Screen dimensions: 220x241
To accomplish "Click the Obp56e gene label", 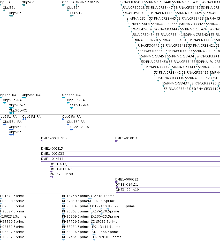I will 68,2.
